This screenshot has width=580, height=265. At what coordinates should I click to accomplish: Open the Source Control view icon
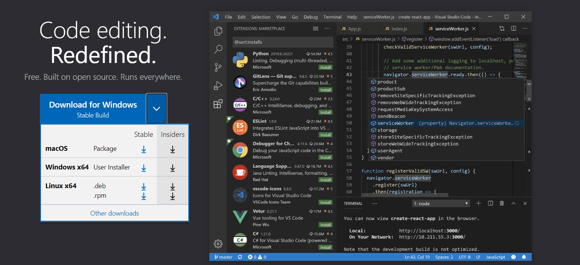[x=218, y=67]
